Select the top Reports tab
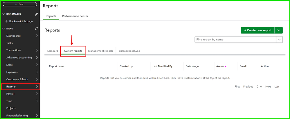Viewport: 290px width, 119px height. tap(51, 16)
